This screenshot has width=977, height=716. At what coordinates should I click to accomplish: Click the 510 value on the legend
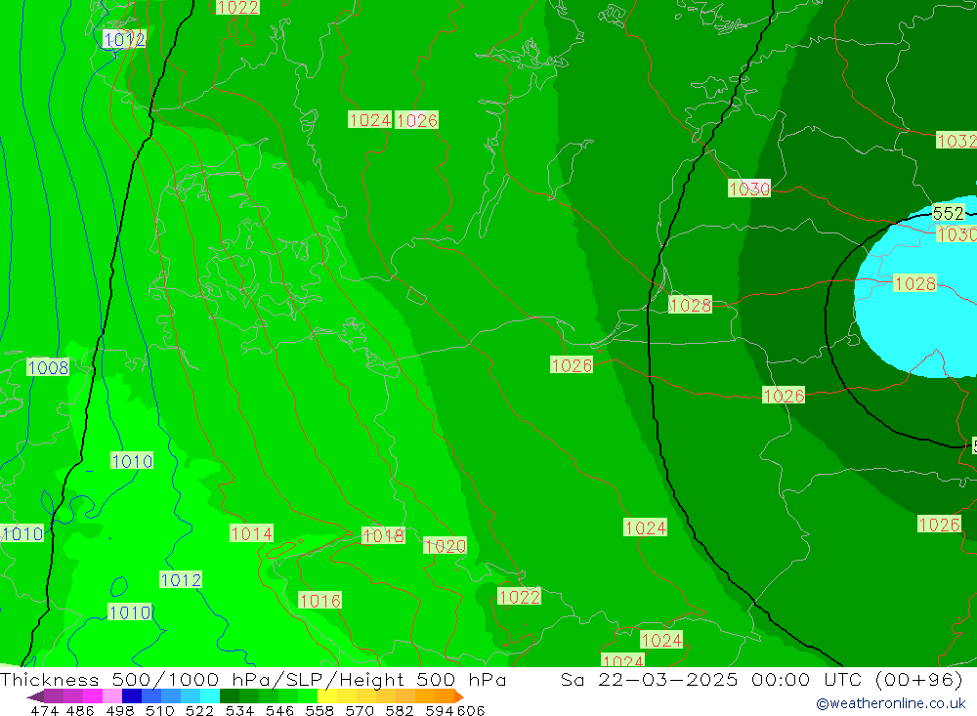(x=160, y=710)
